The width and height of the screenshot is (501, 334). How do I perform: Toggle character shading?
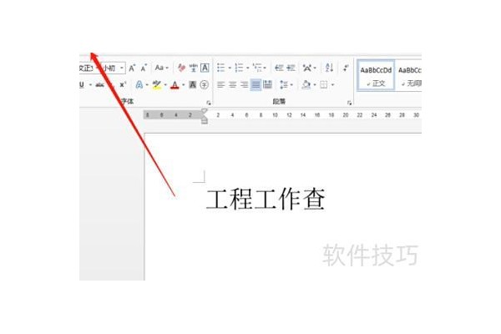tap(192, 84)
